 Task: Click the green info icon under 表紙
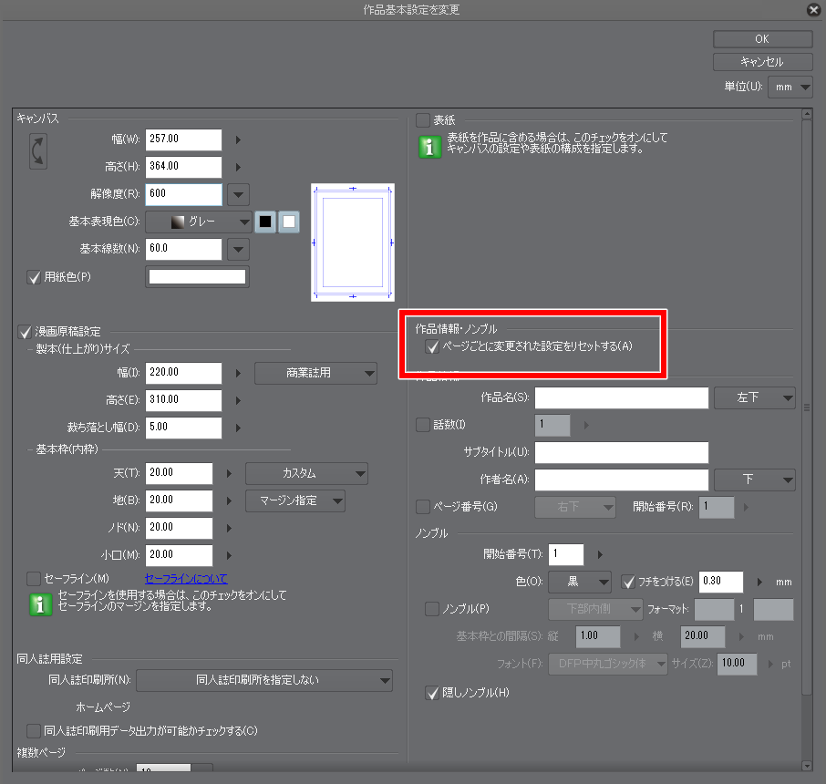pos(429,148)
